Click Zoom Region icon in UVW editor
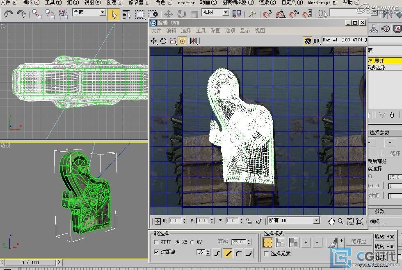Viewport: 402px width, 270px height. tap(350, 221)
